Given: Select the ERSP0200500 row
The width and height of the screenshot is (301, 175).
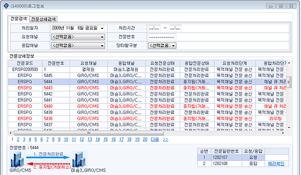Looking at the screenshot, I should click(147, 69).
